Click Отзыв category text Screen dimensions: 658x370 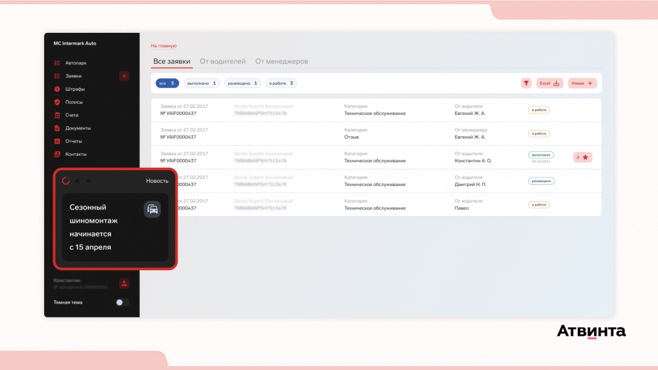pyautogui.click(x=351, y=137)
